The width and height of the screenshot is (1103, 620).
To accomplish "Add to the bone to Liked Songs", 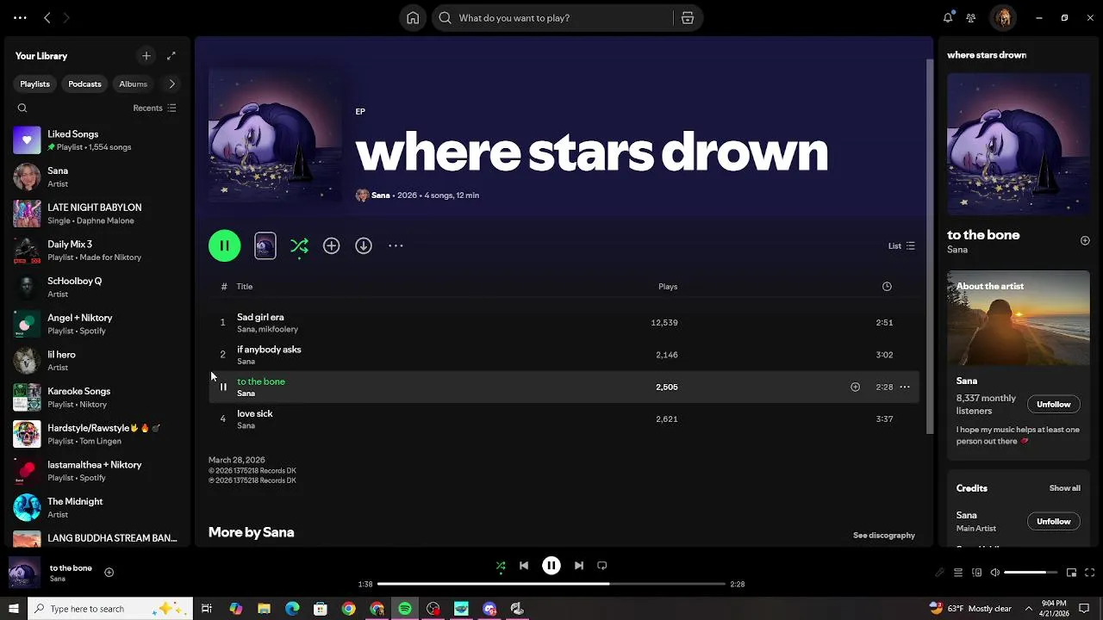I will tap(855, 387).
